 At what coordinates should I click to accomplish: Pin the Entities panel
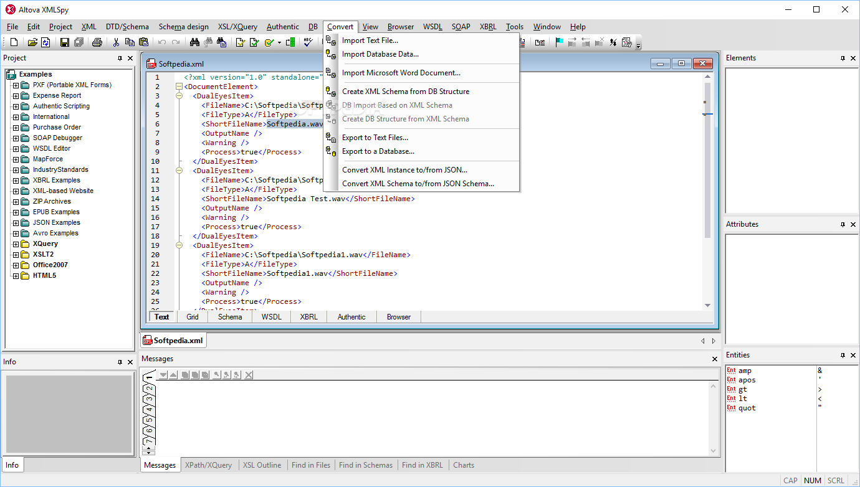pyautogui.click(x=843, y=355)
